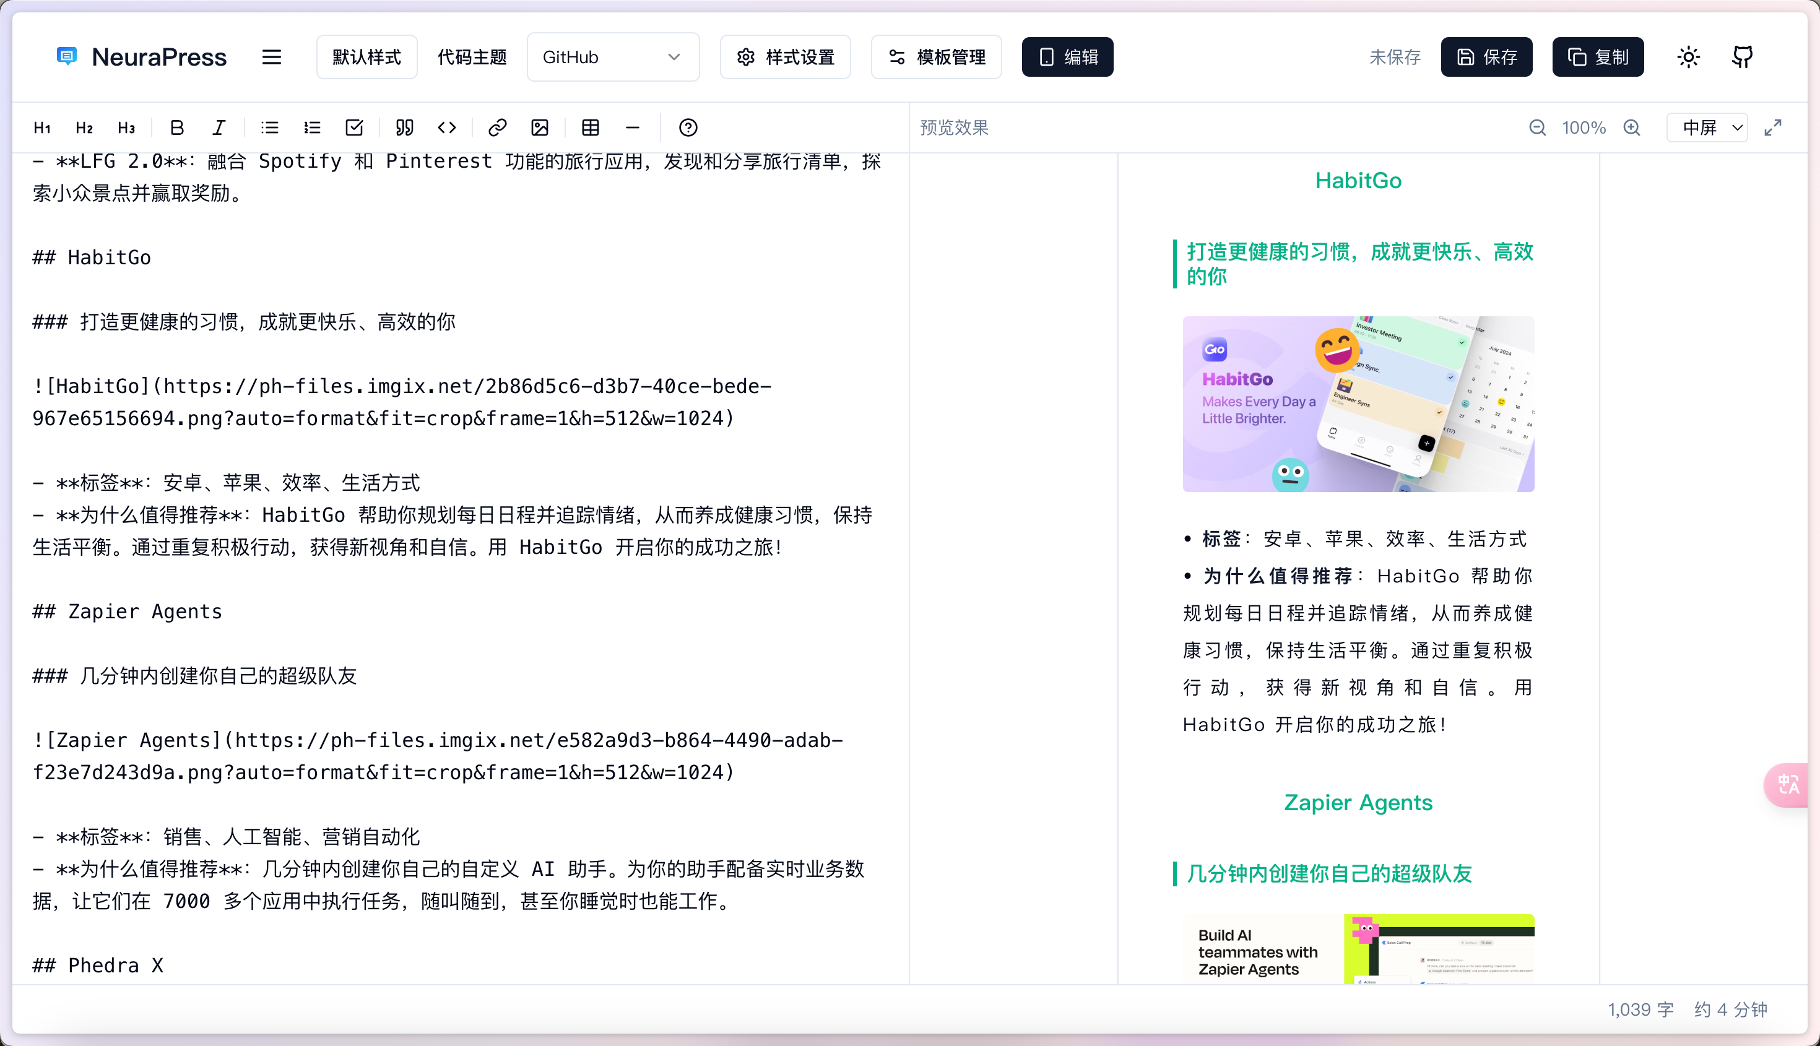Screen dimensions: 1820x1046
Task: Insert a table with the table icon
Action: click(591, 128)
